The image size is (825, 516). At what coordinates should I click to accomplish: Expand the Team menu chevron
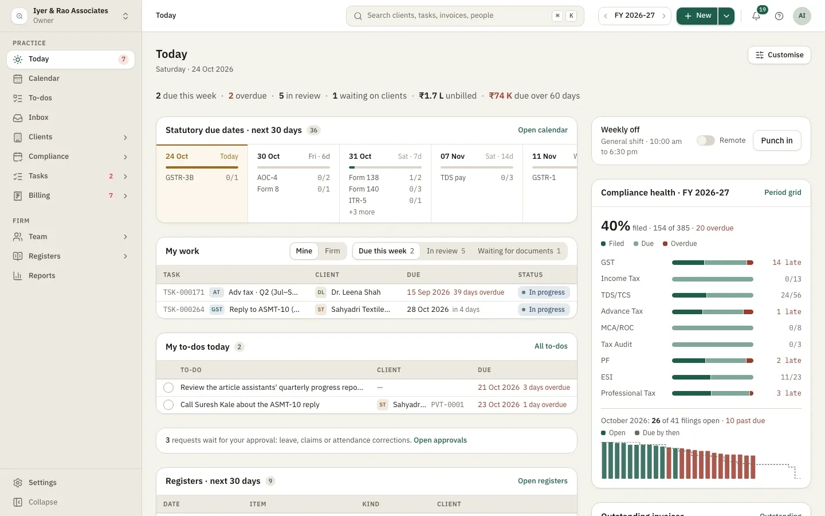click(x=125, y=237)
